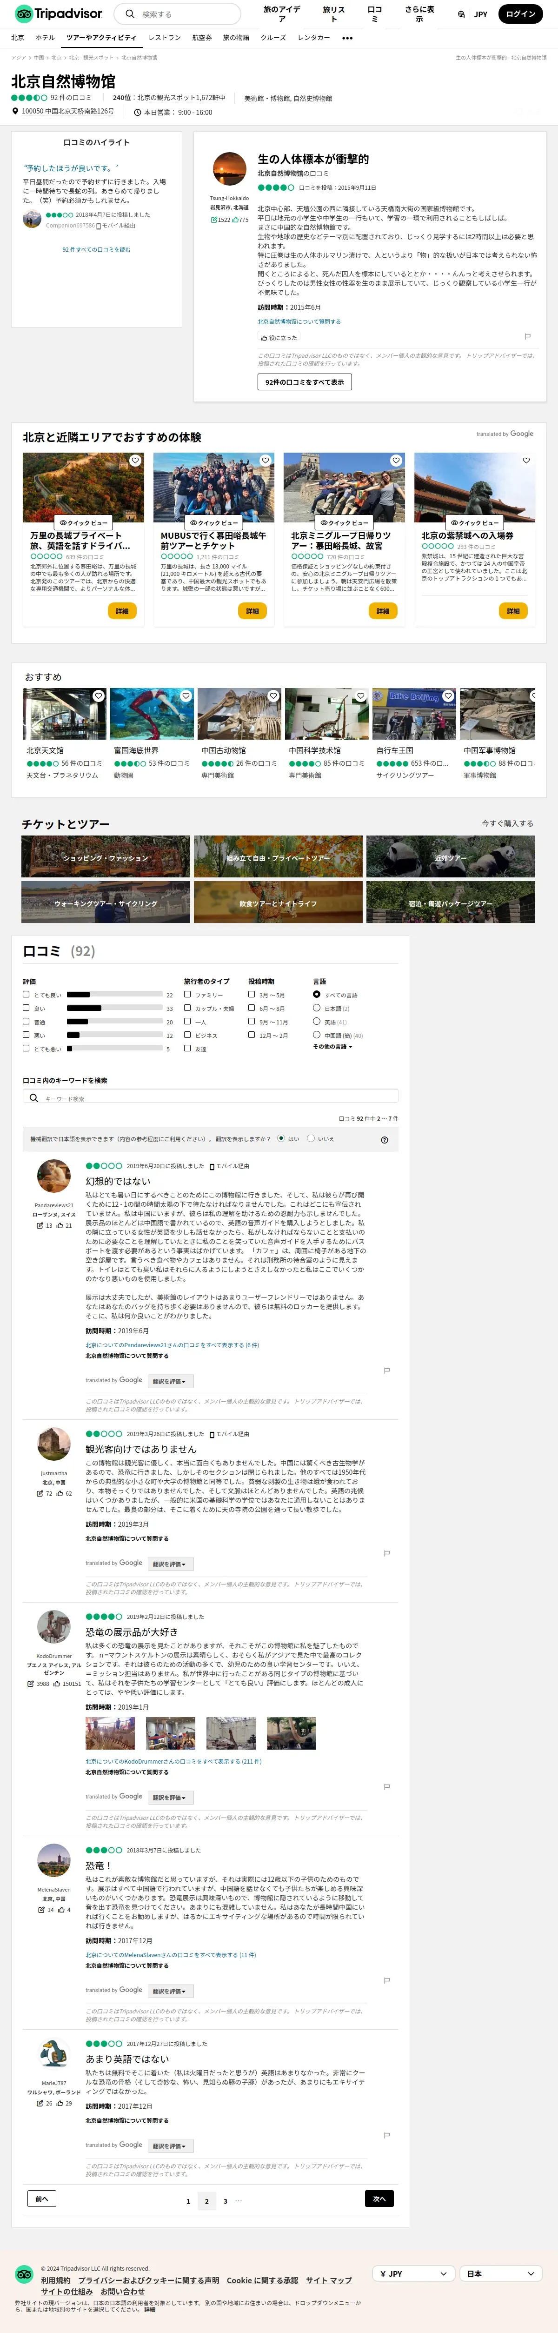Click the magnifier icon in keyword search box
The width and height of the screenshot is (558, 2333).
tap(33, 1098)
